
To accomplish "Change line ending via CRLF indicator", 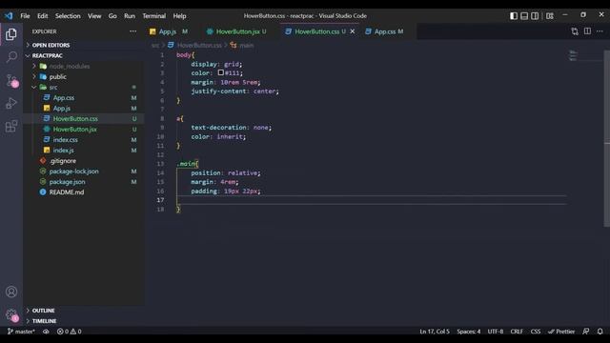I will tap(517, 332).
